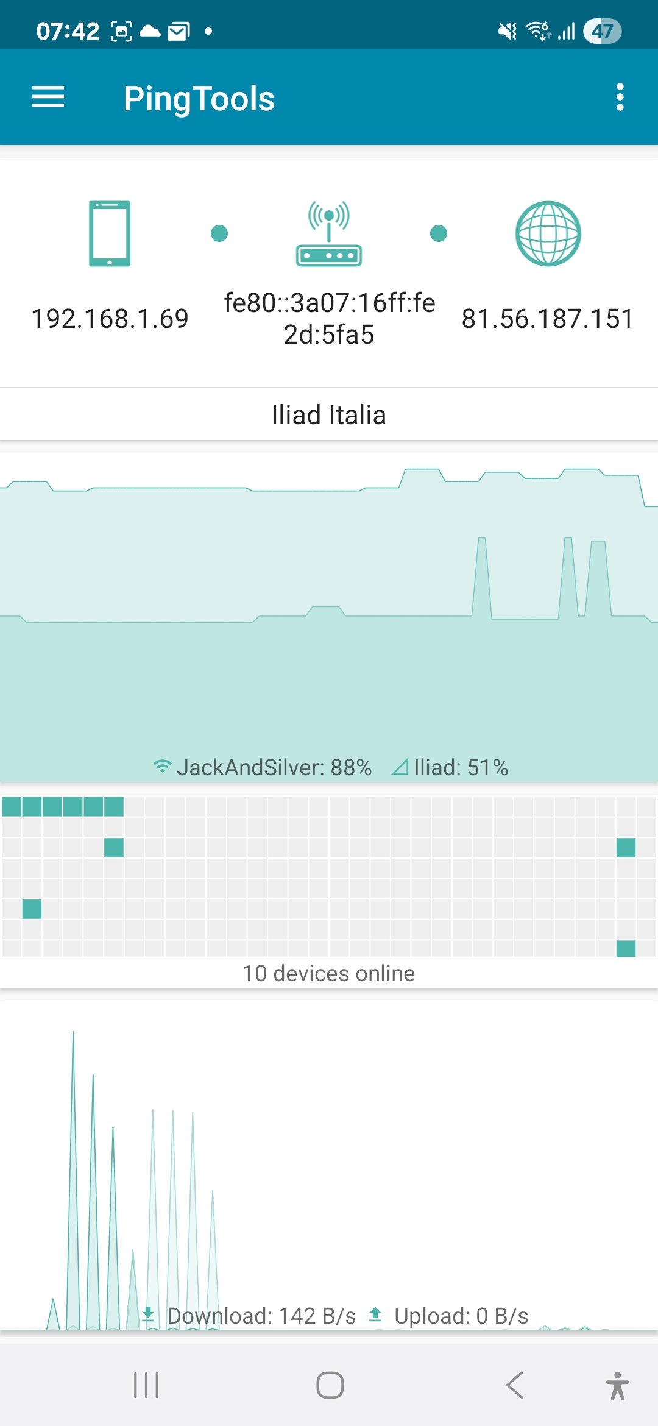Select local IP 192.168.1.69
The width and height of the screenshot is (658, 1426).
(x=110, y=319)
